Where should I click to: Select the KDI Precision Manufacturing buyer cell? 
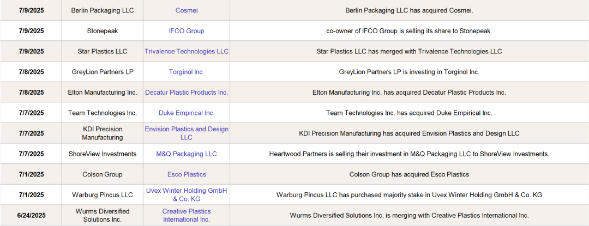(103, 133)
